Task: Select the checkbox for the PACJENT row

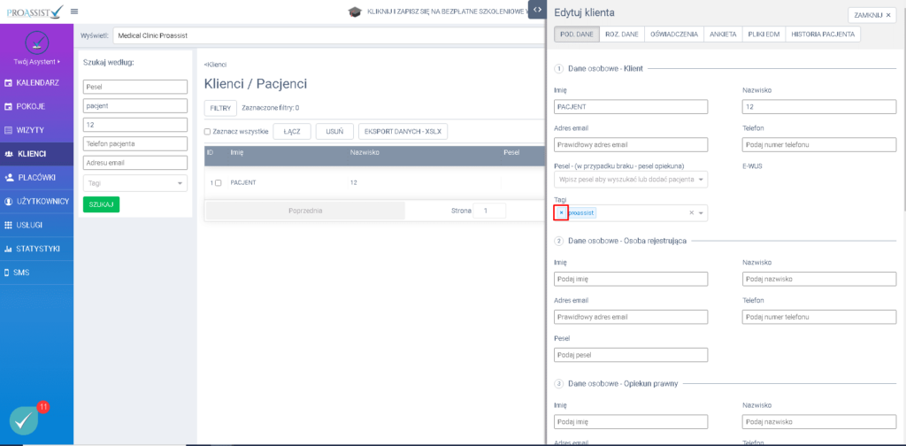Action: [x=219, y=182]
